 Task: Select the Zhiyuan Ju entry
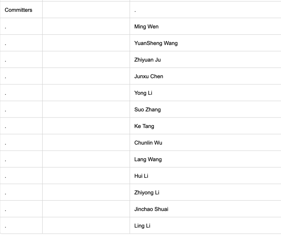pos(148,60)
